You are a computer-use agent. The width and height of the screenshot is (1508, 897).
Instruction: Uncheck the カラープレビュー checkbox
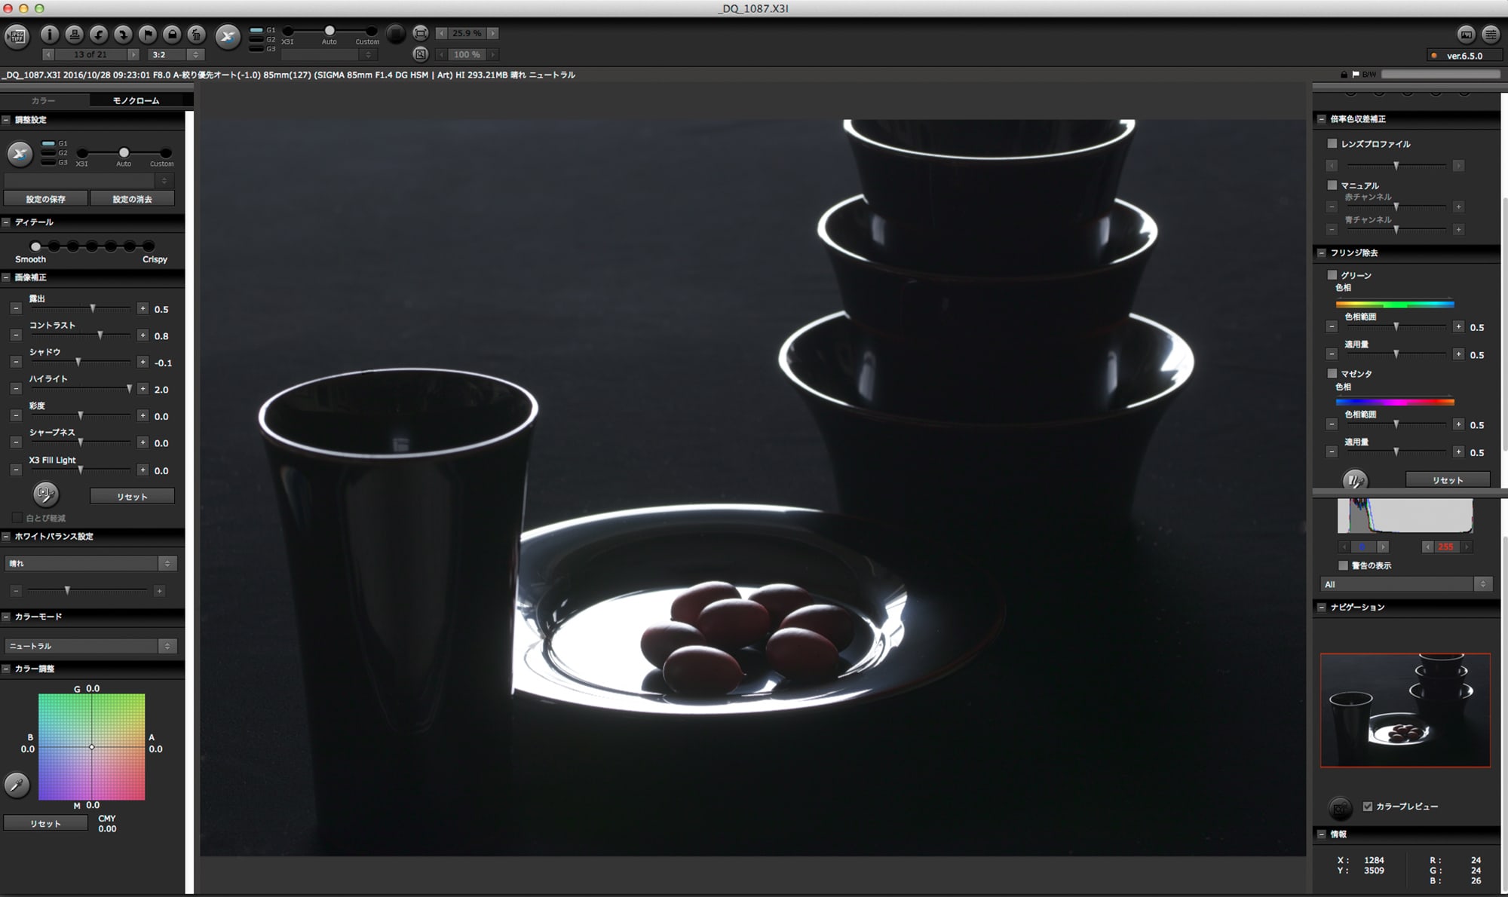(1368, 806)
